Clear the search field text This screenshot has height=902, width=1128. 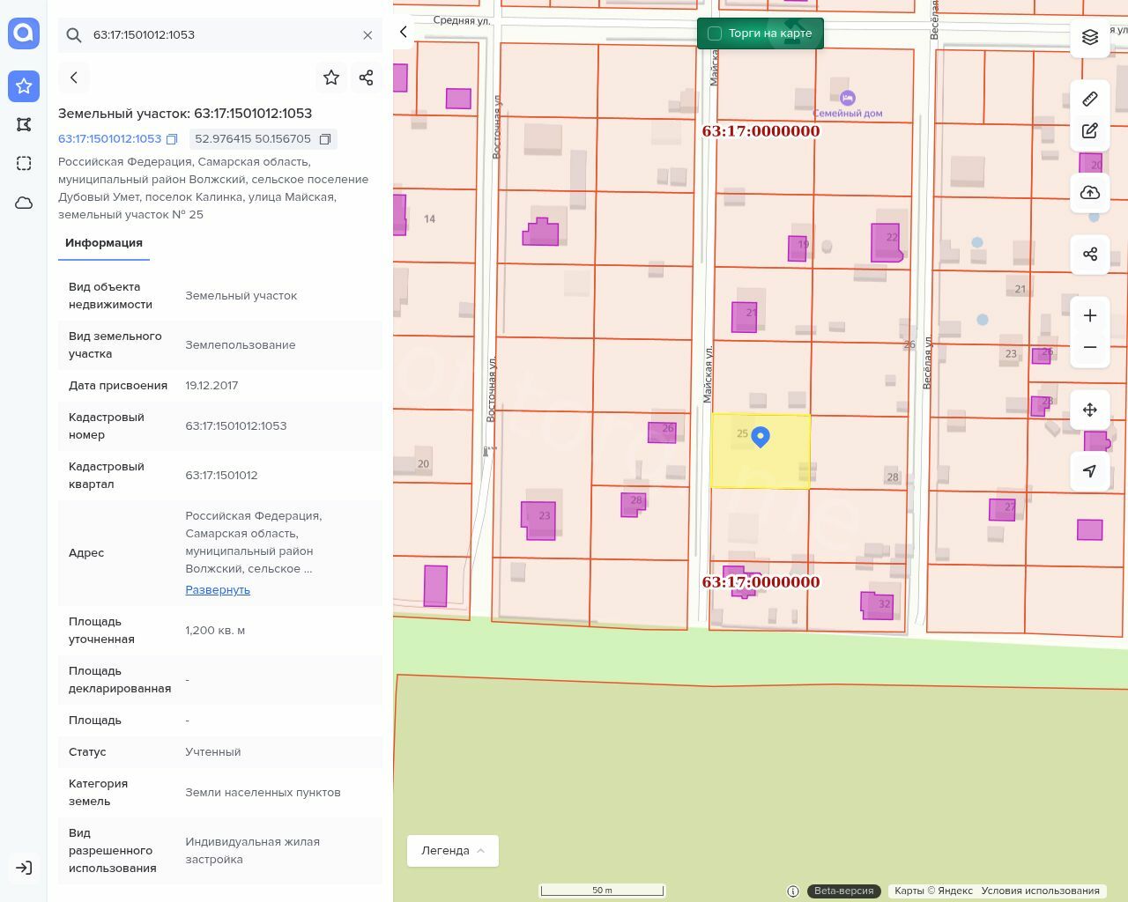coord(367,35)
